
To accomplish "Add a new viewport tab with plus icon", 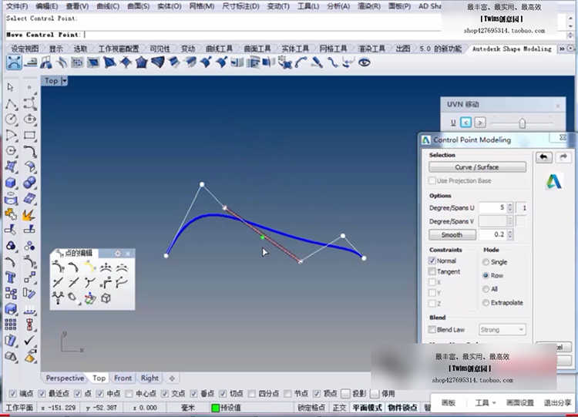I will coord(172,378).
